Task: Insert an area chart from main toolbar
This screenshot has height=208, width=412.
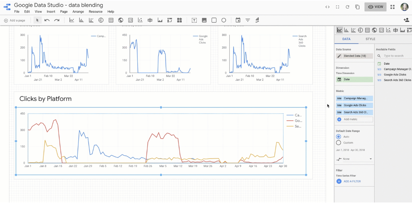Action: (160, 20)
